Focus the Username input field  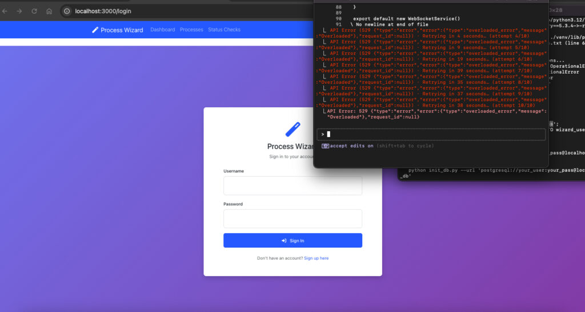pyautogui.click(x=292, y=186)
